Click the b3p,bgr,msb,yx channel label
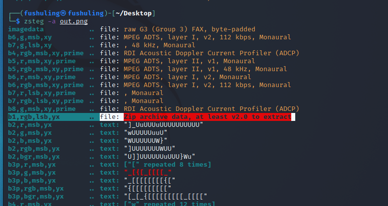This screenshot has width=388, height=206. (36, 196)
